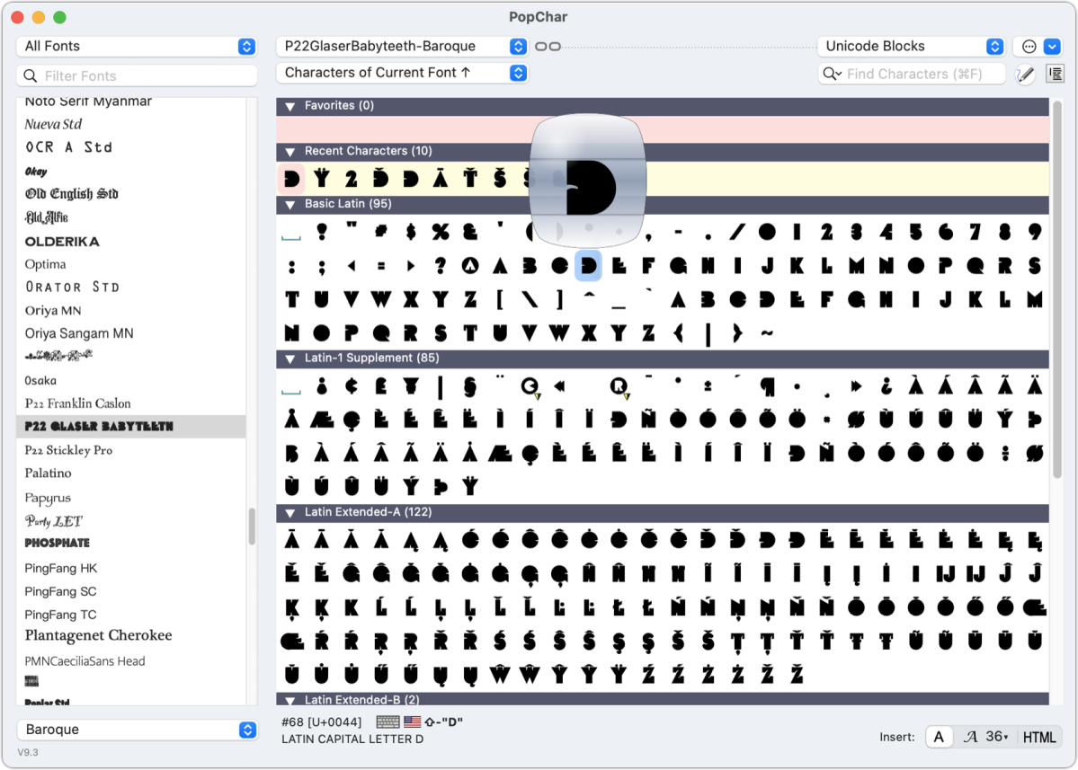Select the dollar sign glyph in Basic Latin
This screenshot has height=770, width=1078.
411,232
